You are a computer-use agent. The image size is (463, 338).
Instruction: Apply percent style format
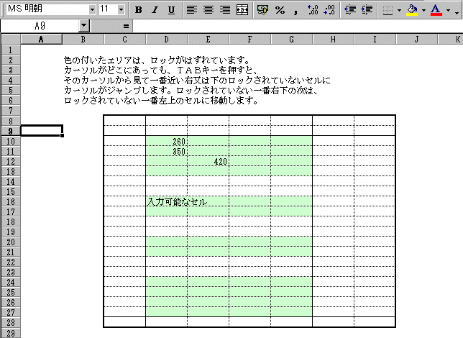280,10
